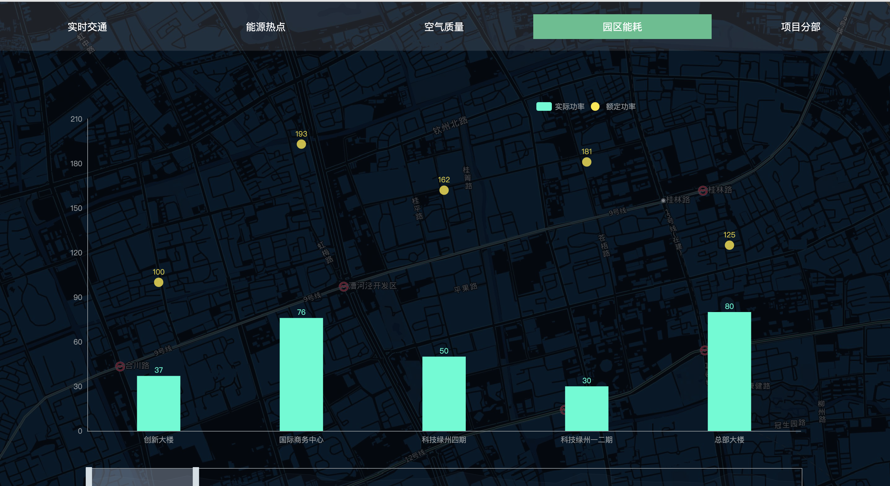Select the yellow dot labeled 162
The width and height of the screenshot is (890, 486).
click(444, 190)
